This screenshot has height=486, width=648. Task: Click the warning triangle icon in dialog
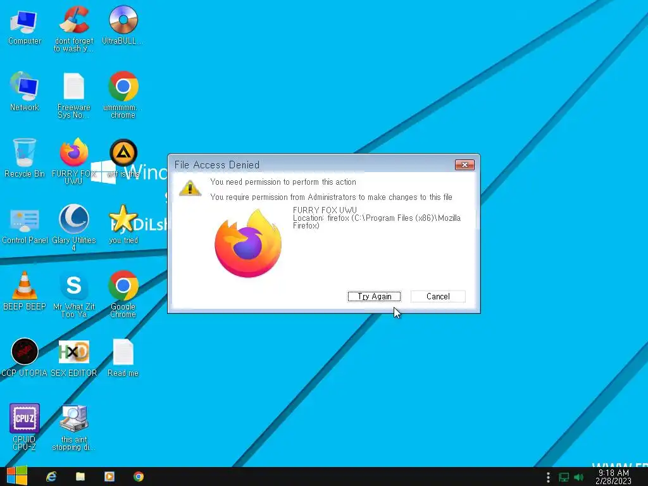[190, 188]
